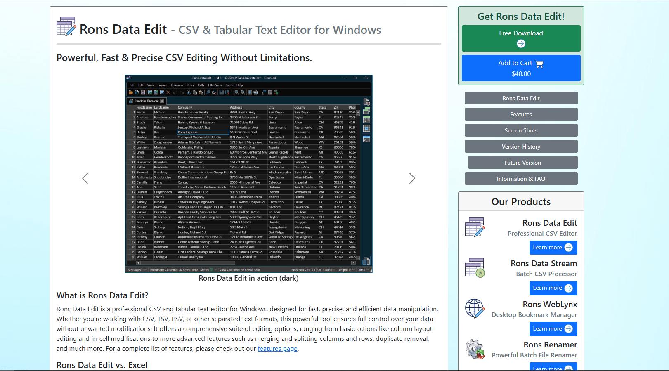669x371 pixels.
Task: Click the dark-theme app screenshot image
Action: click(x=249, y=174)
